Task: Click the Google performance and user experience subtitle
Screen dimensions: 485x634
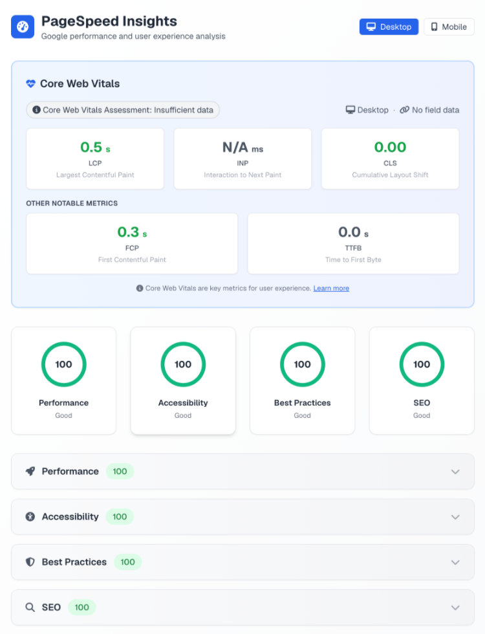Action: click(133, 36)
